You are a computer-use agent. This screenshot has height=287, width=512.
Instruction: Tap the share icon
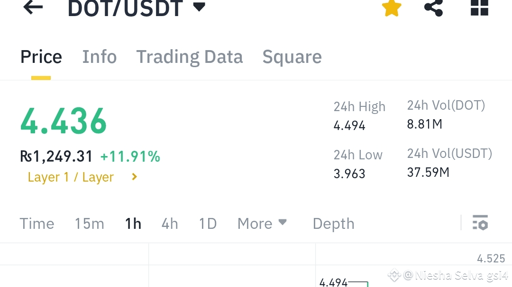pyautogui.click(x=433, y=8)
